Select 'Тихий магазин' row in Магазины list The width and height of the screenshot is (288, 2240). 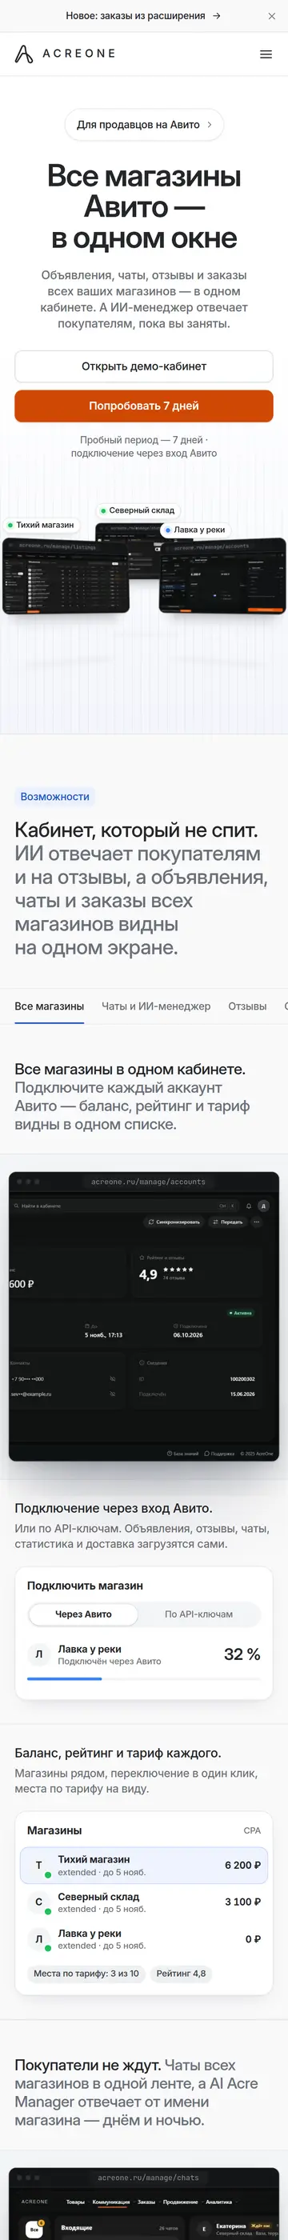pos(143,1866)
